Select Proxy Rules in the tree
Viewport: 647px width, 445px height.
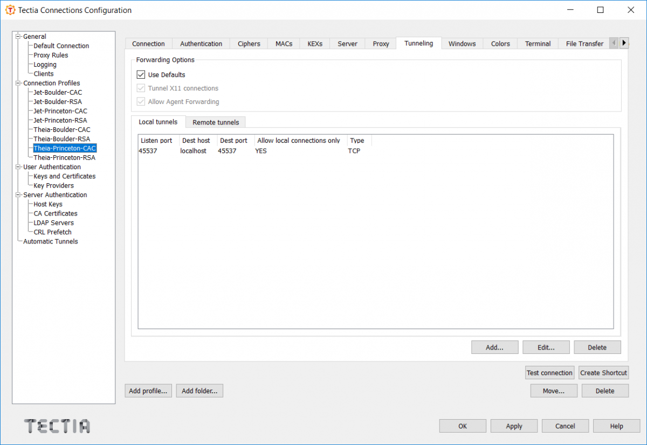(x=51, y=55)
